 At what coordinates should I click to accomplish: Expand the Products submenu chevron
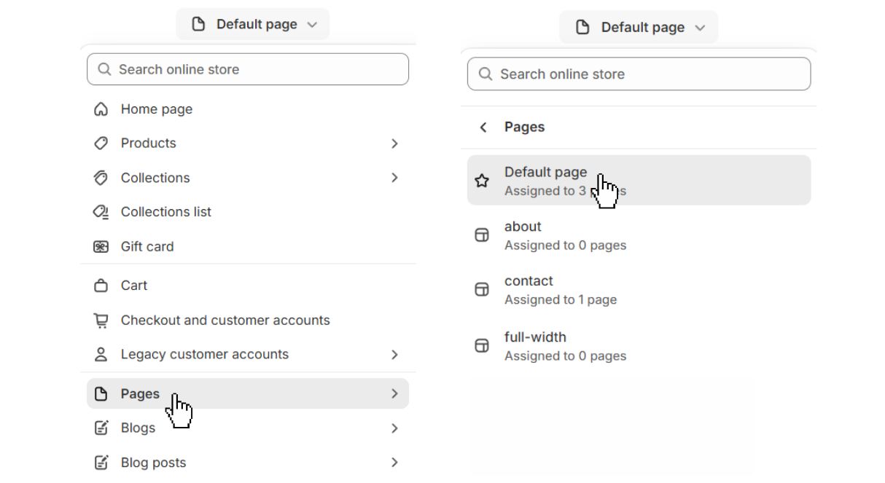[394, 143]
